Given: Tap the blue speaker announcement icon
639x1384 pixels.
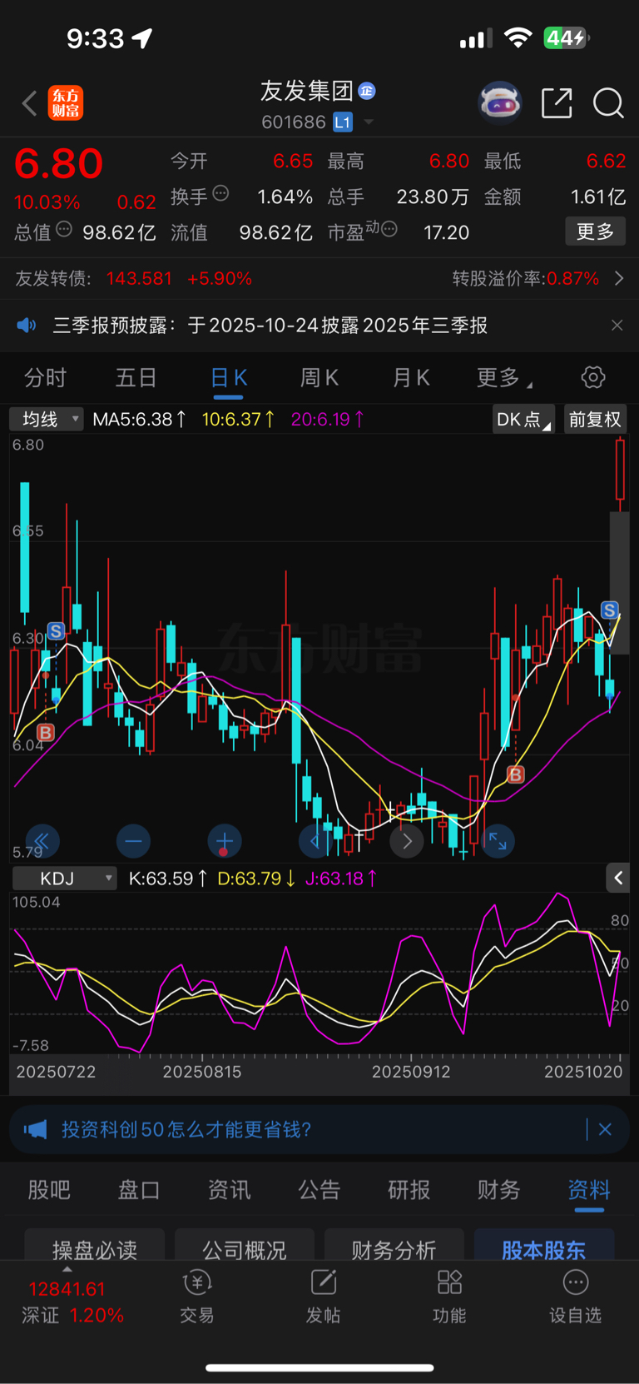Looking at the screenshot, I should 27,325.
